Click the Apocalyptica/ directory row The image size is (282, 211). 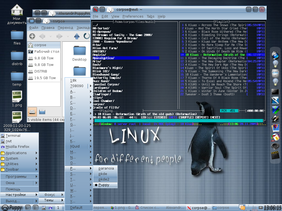pos(126,58)
